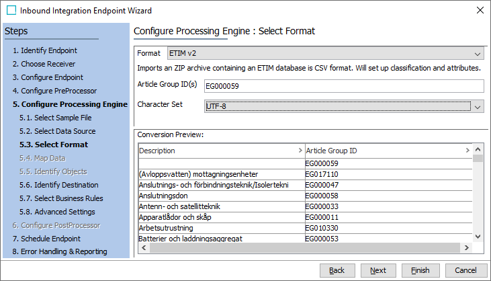Open substep 5.8. Advanced Settings

(x=57, y=212)
